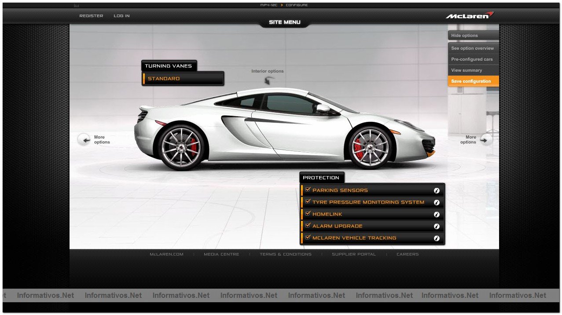Click the Log In link

point(121,16)
